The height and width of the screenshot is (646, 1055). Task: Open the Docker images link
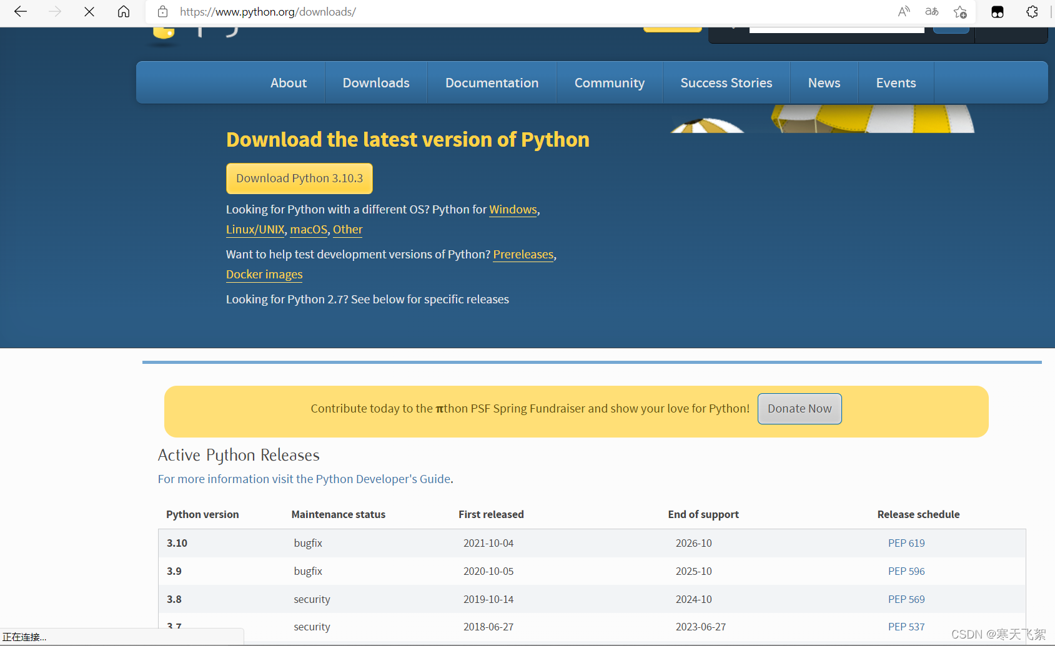264,275
